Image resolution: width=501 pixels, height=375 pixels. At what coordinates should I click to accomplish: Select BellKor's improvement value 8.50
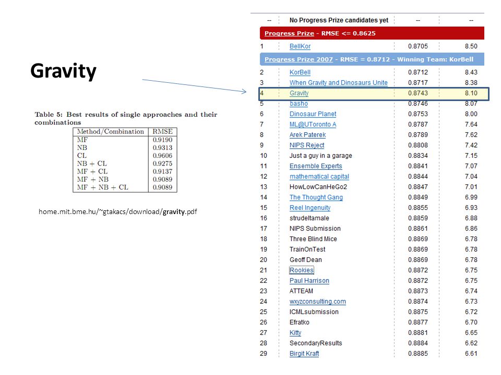click(471, 46)
